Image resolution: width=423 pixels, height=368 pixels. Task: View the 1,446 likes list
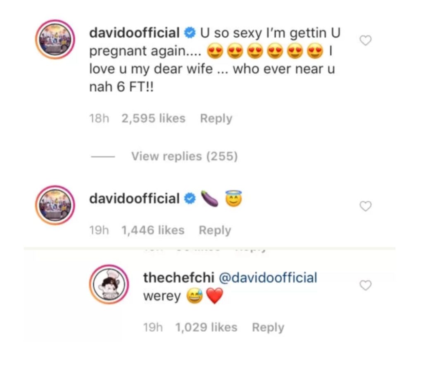pyautogui.click(x=153, y=230)
